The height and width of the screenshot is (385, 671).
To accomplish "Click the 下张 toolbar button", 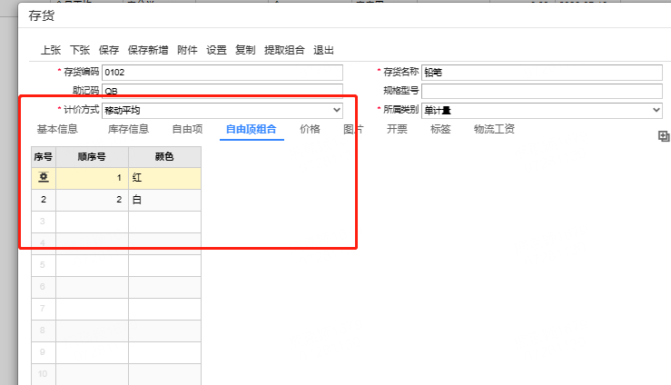I will click(x=80, y=50).
